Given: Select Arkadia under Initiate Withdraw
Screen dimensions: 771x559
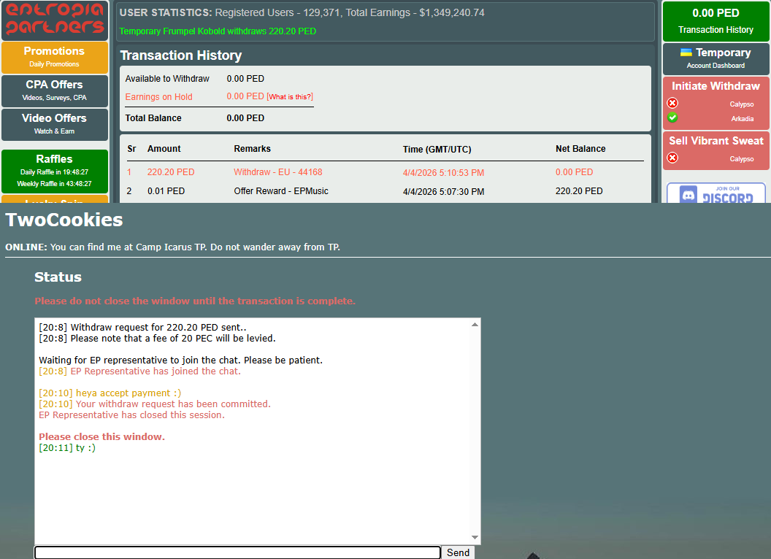Looking at the screenshot, I should point(742,118).
